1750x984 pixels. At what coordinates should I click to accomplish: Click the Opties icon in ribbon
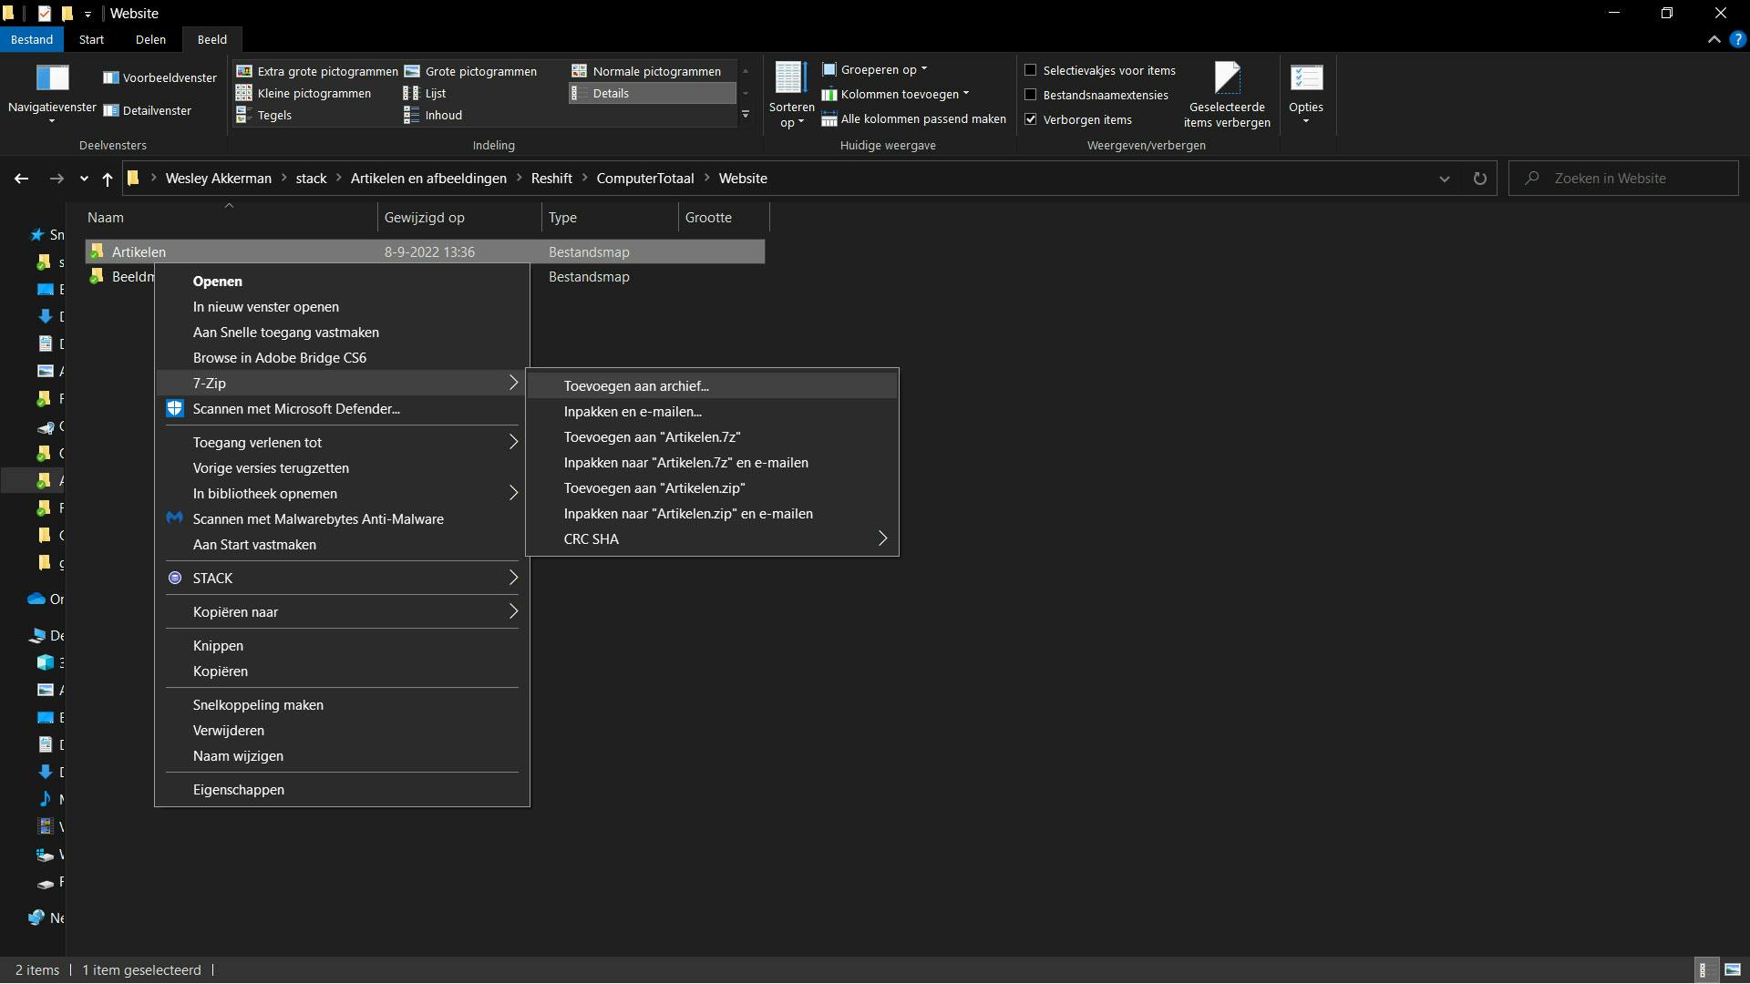tap(1305, 79)
